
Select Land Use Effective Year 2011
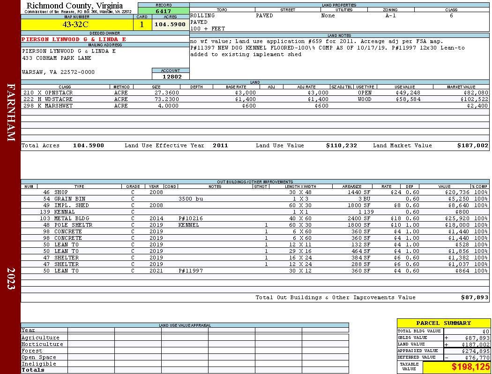click(x=220, y=145)
